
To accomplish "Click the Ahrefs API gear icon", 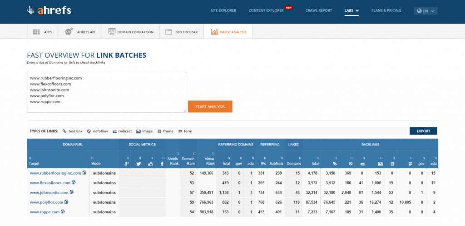I will click(x=69, y=31).
